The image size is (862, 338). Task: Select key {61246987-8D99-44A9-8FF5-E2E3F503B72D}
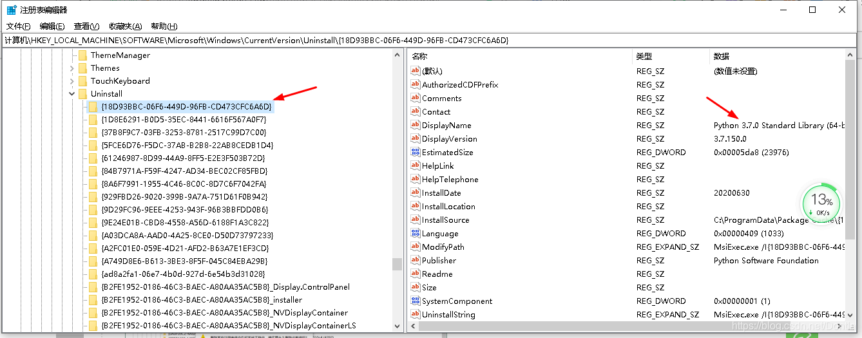click(183, 158)
